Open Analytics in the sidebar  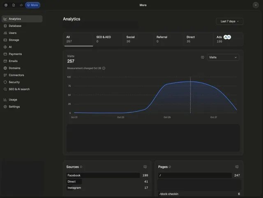[x=22, y=19]
